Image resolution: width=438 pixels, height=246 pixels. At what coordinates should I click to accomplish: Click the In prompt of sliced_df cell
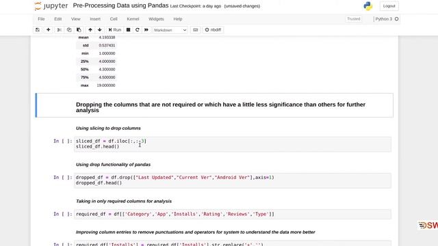pyautogui.click(x=63, y=141)
